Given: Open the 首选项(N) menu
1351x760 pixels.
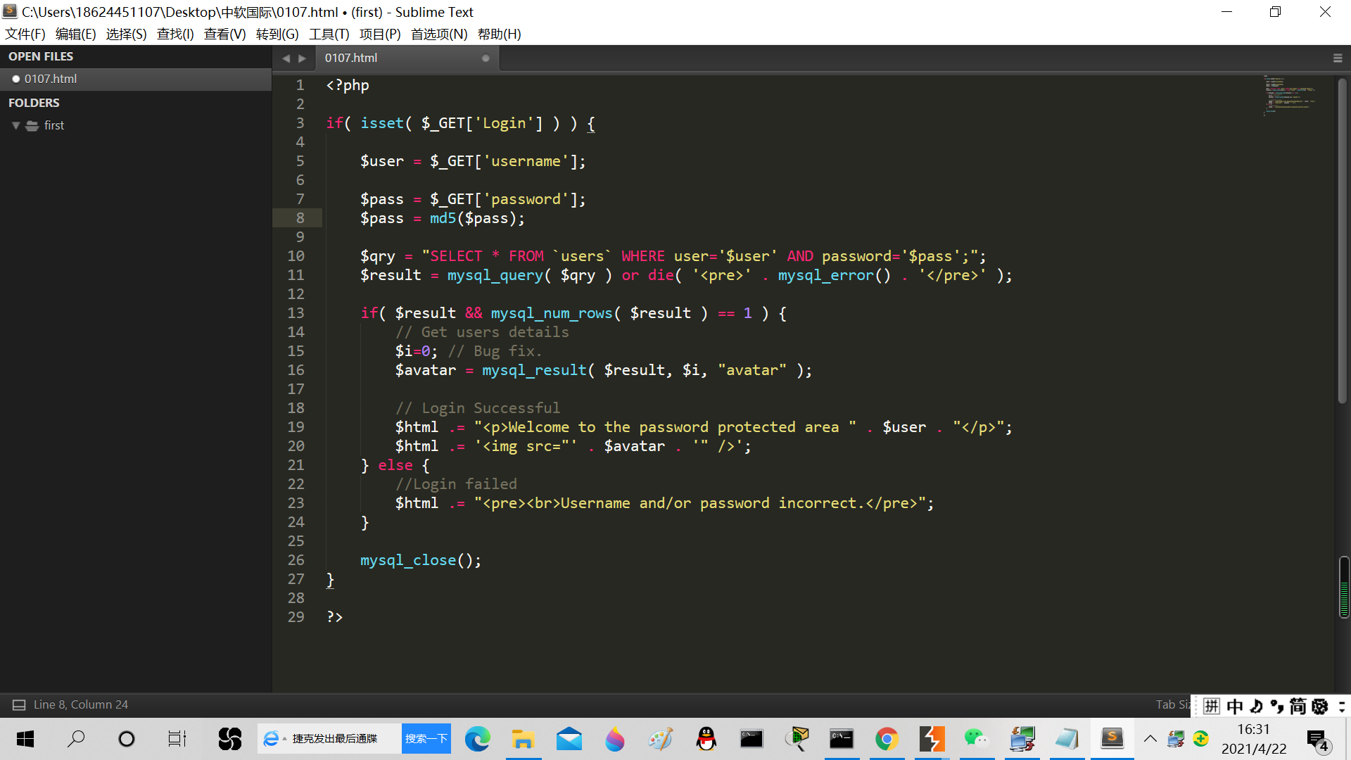Looking at the screenshot, I should tap(439, 34).
